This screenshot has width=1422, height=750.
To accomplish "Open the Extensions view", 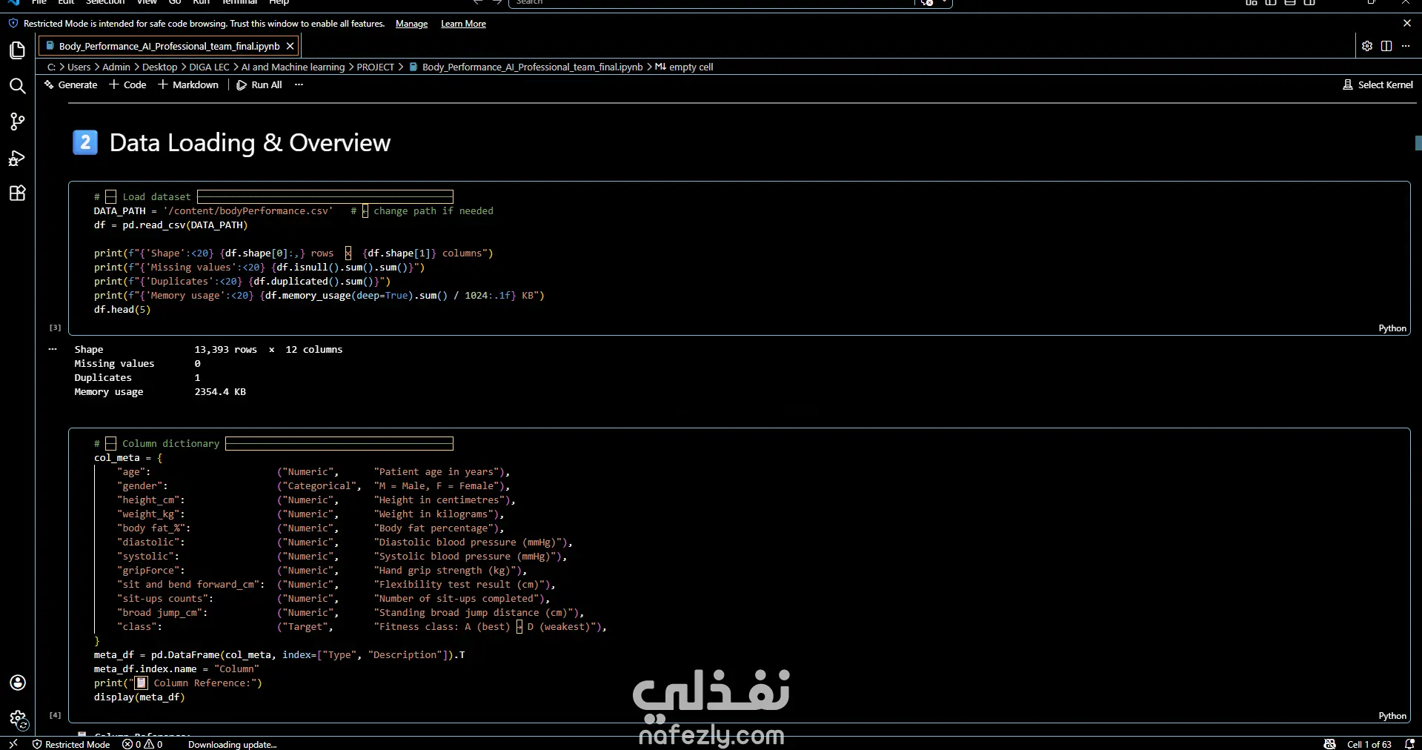I will 17,193.
